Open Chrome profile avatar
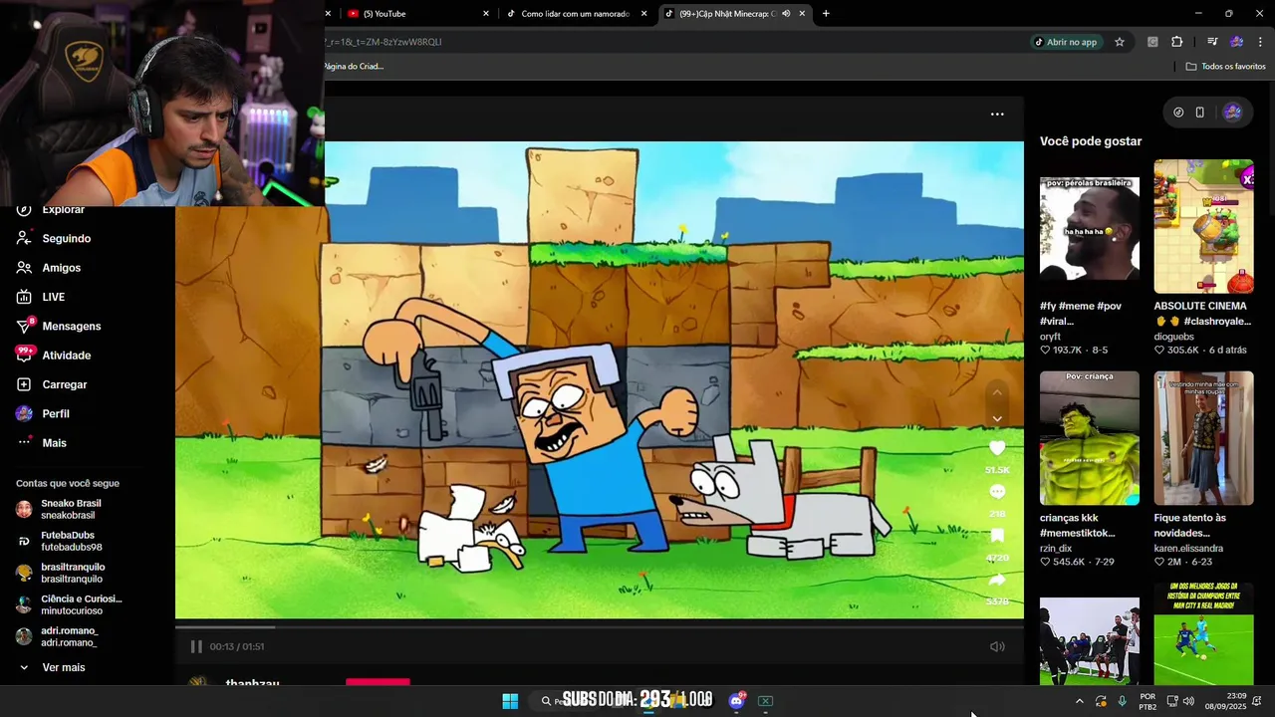This screenshot has width=1275, height=717. pyautogui.click(x=1236, y=42)
